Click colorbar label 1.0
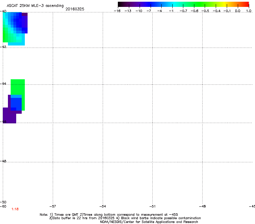This screenshot has height=224, width=255. tap(249, 11)
